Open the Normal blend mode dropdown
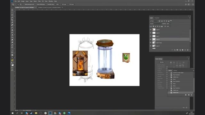This screenshot has width=205, height=115. [155, 24]
